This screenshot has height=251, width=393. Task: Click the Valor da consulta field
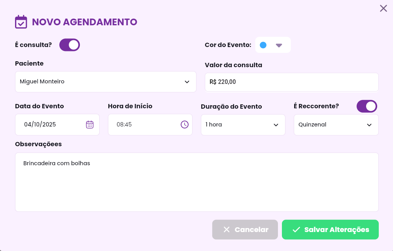[x=291, y=82]
